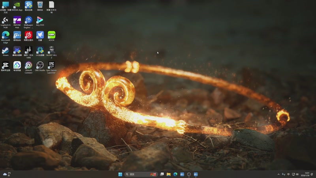Open the network status tray icon
Viewport: 316px width, 178px height.
tap(293, 174)
